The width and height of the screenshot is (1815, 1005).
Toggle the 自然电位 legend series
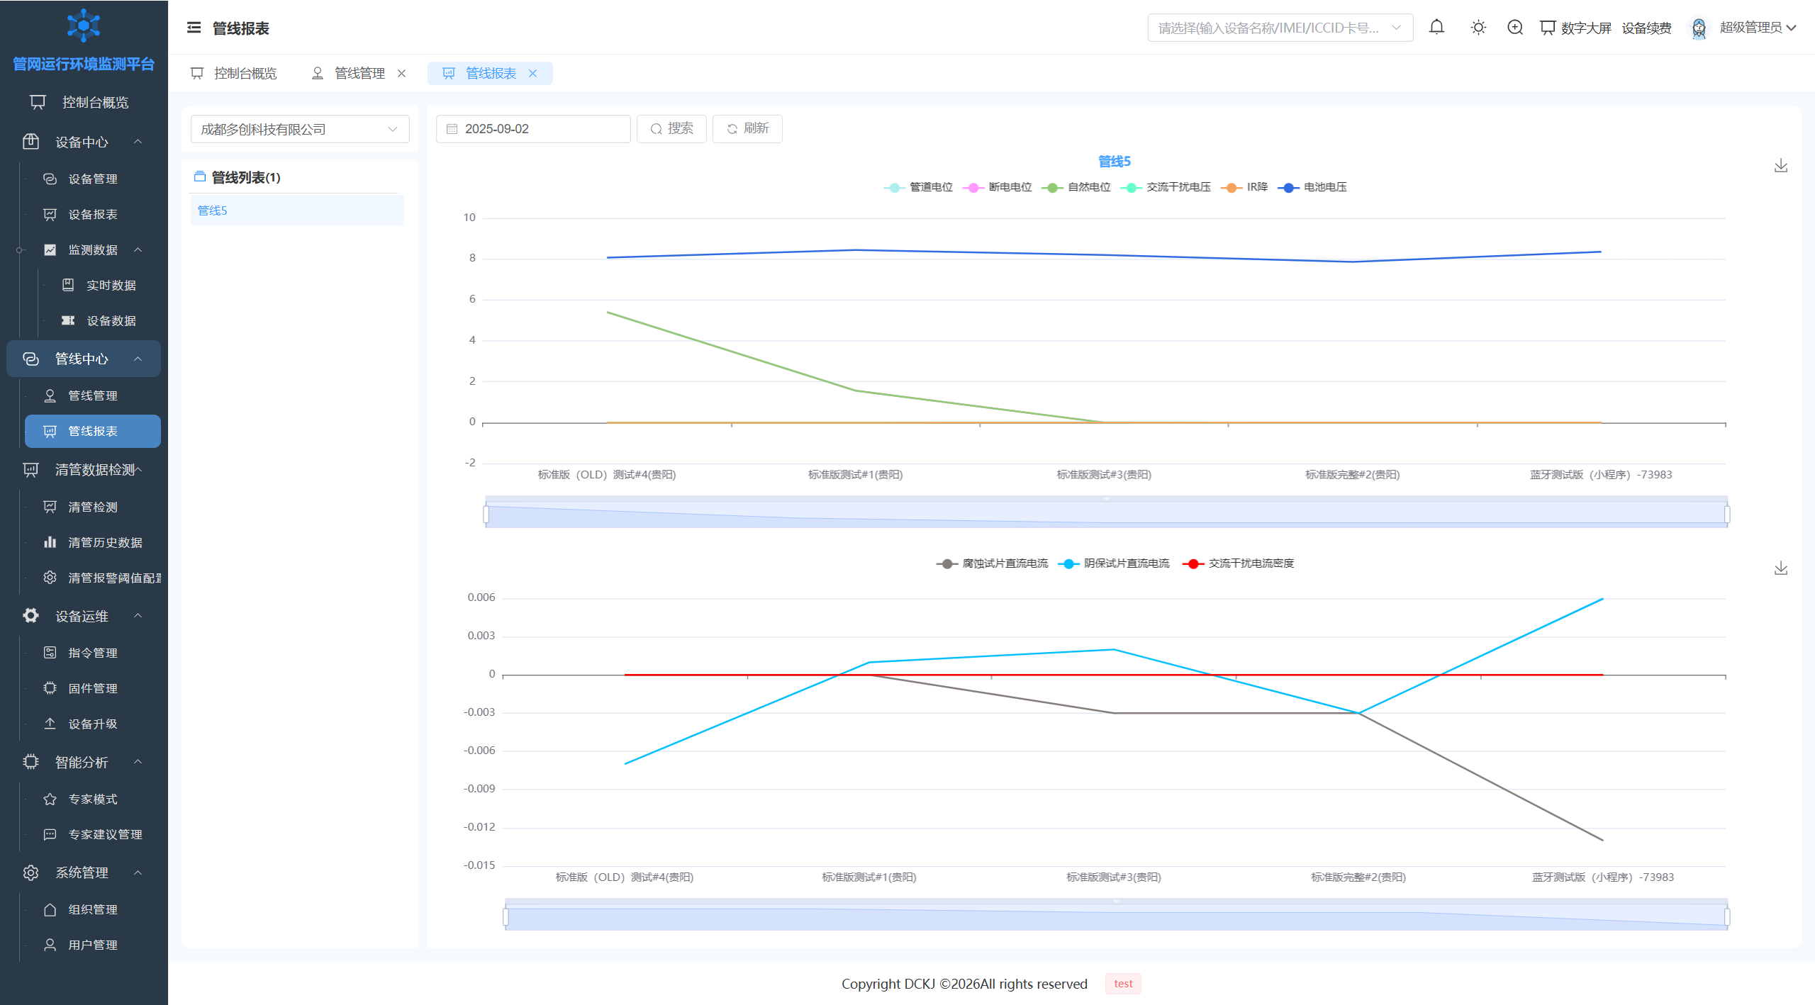1076,187
